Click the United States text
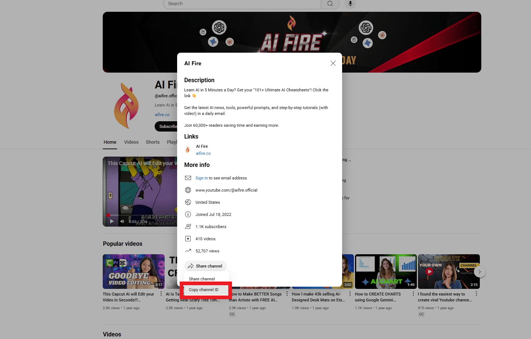 208,202
